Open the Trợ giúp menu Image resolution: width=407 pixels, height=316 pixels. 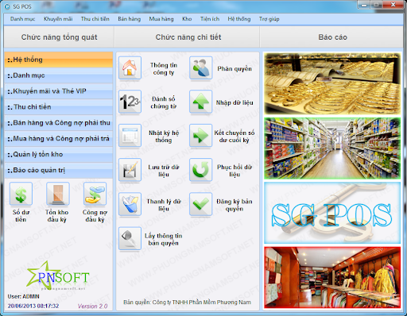[269, 19]
